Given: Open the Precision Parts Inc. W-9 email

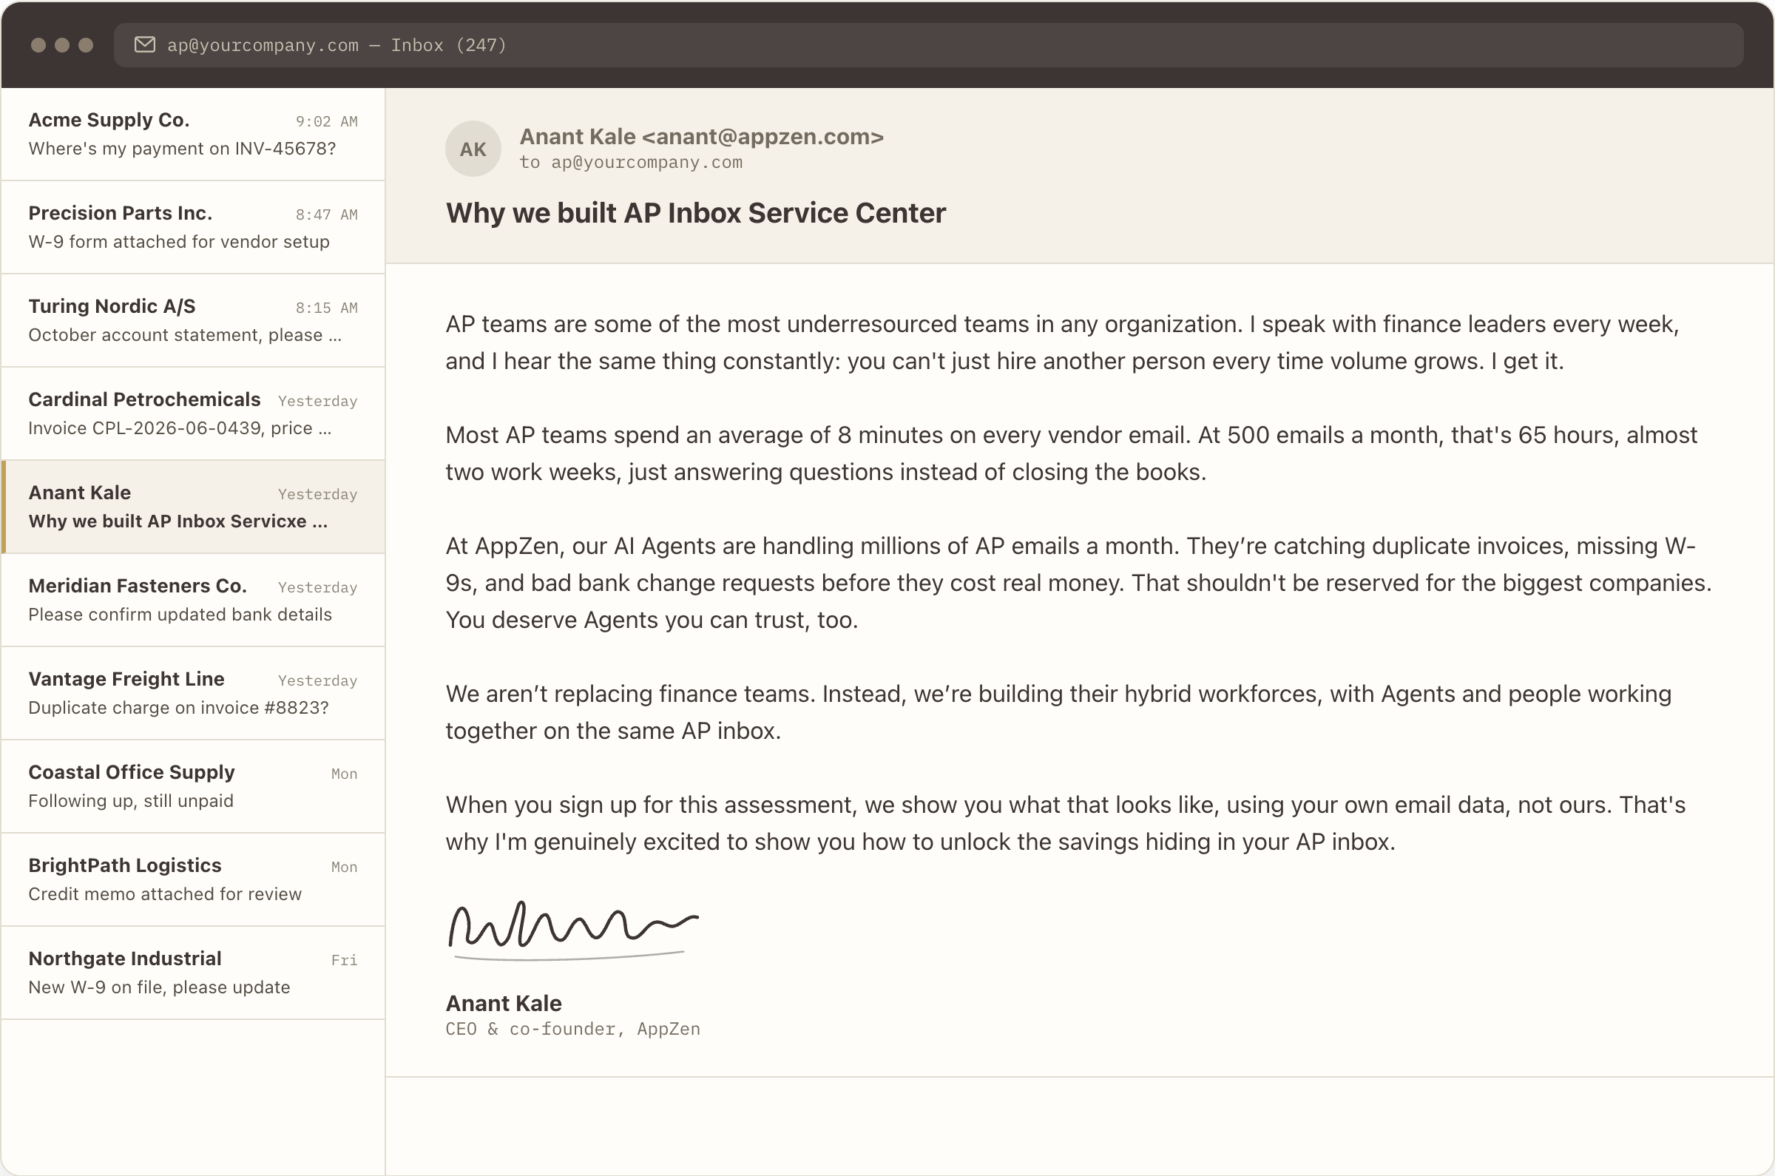Looking at the screenshot, I should coord(194,227).
